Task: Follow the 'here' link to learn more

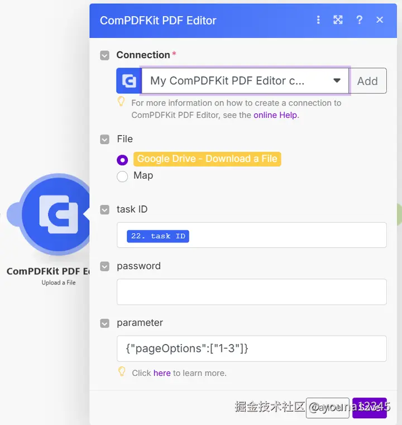Action: (162, 373)
